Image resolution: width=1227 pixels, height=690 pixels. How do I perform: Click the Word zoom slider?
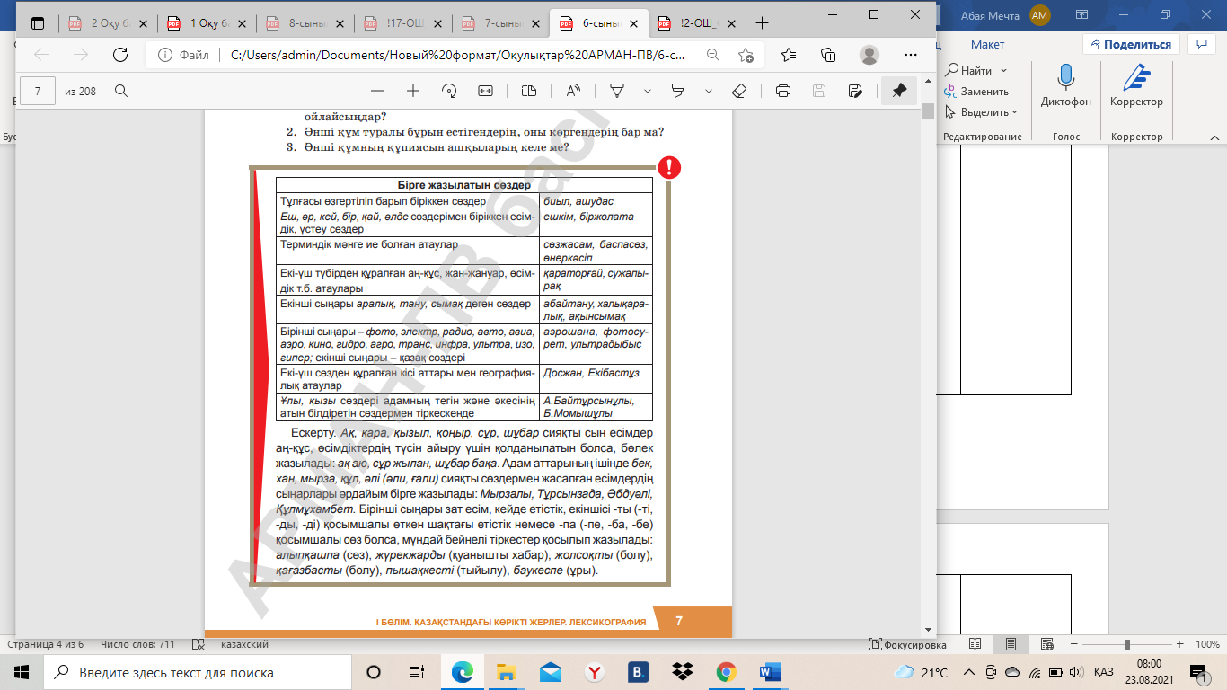click(1128, 645)
